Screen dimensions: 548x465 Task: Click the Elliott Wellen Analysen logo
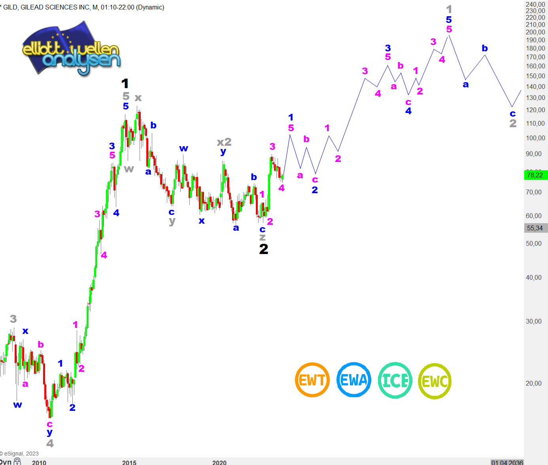click(71, 50)
